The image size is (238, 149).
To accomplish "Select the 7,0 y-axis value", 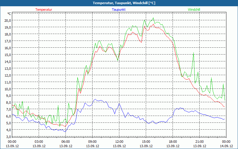I will (x=9, y=109).
